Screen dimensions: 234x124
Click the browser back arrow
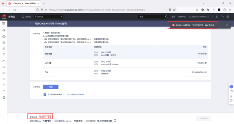(x=4, y=10)
